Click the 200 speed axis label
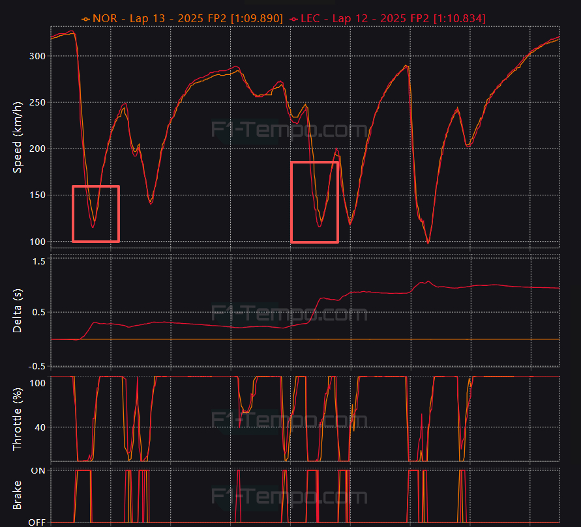This screenshot has height=527, width=581. point(37,149)
